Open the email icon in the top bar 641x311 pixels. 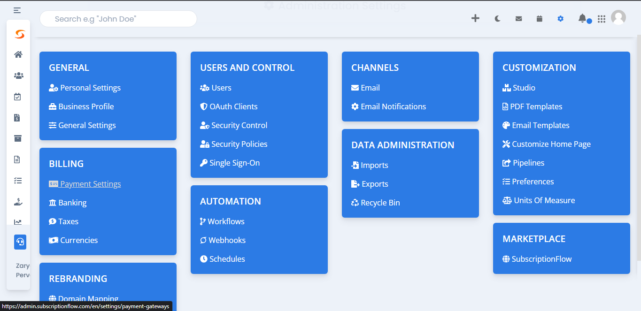518,18
